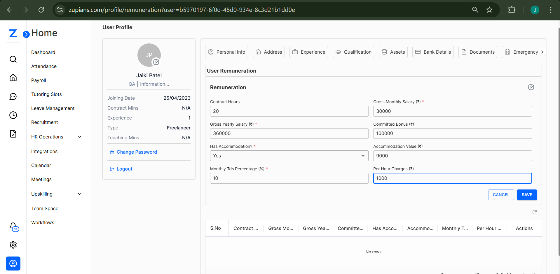Select the profile icon at sidebar bottom
The image size is (560, 274).
(x=13, y=264)
